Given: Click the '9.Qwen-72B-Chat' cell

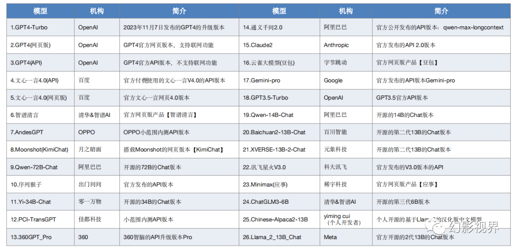Looking at the screenshot, I should coord(40,167).
